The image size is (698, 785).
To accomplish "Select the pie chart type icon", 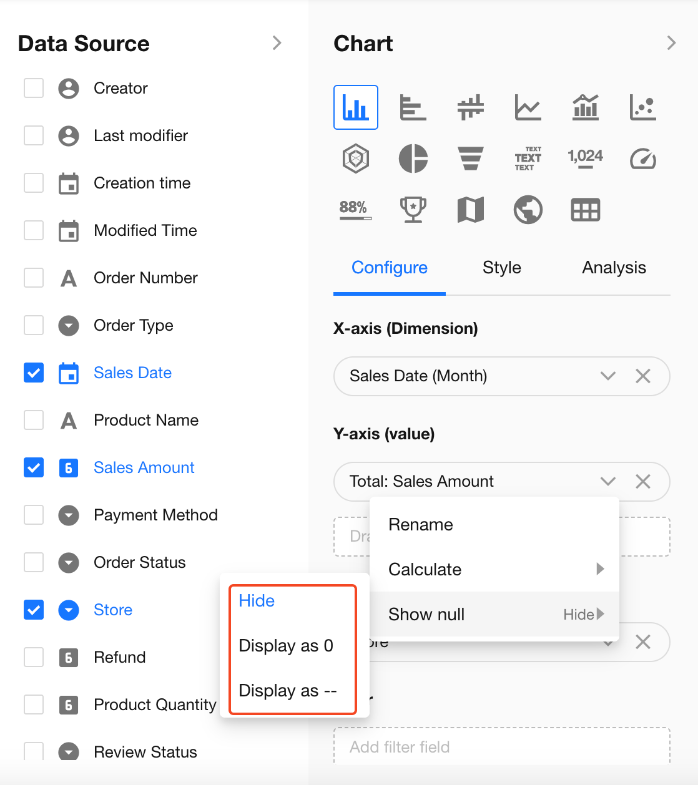I will (x=413, y=158).
